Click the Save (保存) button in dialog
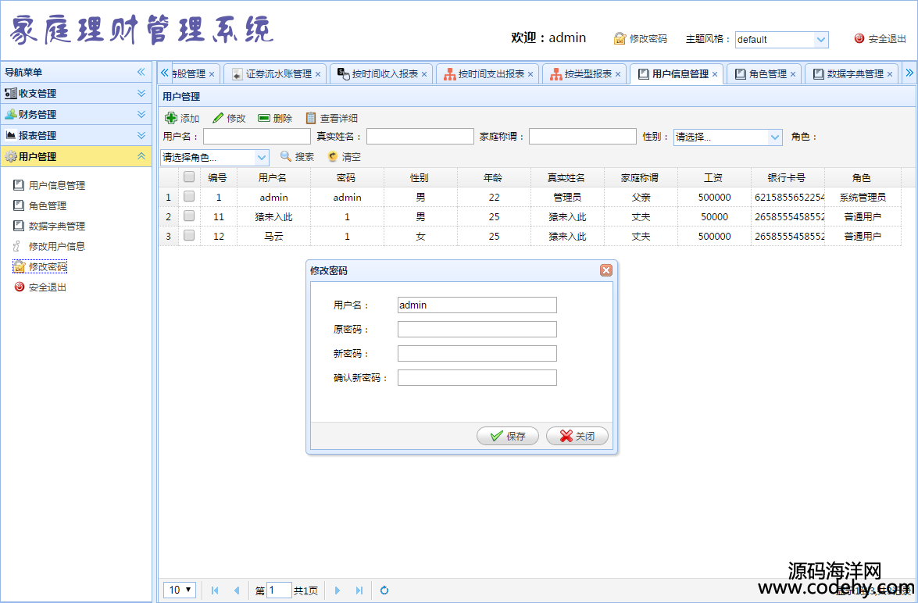918x603 pixels. [x=508, y=436]
